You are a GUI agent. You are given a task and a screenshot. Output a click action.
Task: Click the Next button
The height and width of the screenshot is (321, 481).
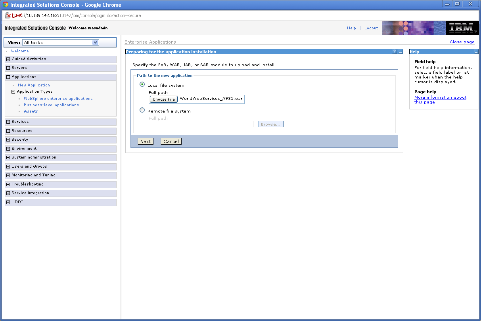146,141
